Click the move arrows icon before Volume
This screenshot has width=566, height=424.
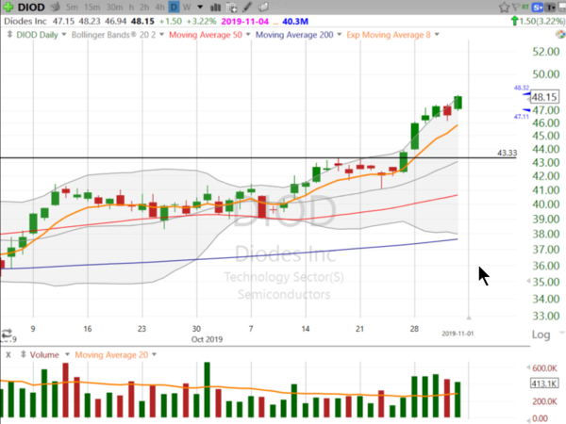tap(23, 354)
